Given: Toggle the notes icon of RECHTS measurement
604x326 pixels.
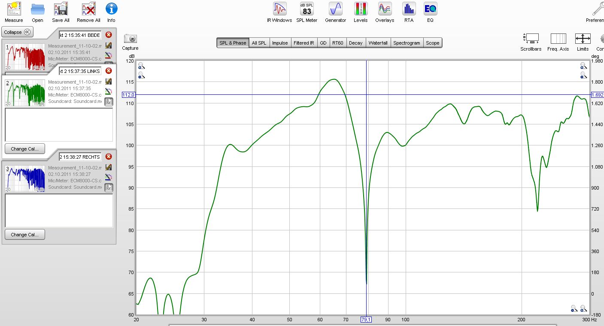Looking at the screenshot, I should [x=109, y=187].
